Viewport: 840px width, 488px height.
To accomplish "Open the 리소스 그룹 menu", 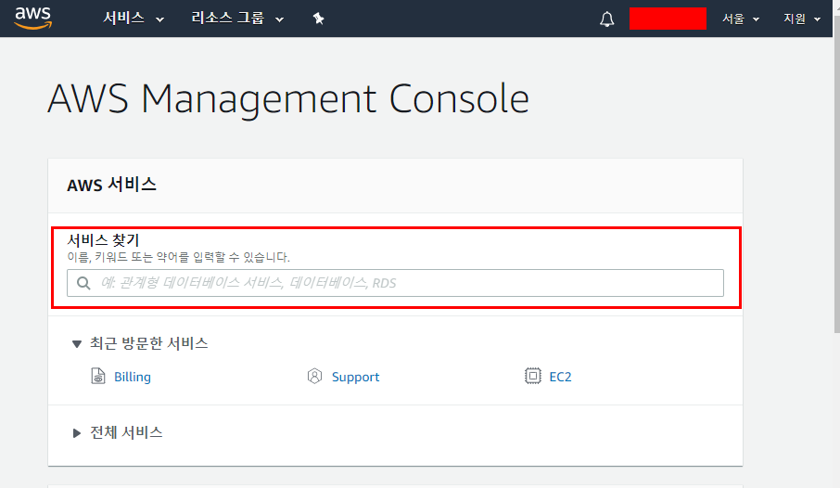I will 237,19.
